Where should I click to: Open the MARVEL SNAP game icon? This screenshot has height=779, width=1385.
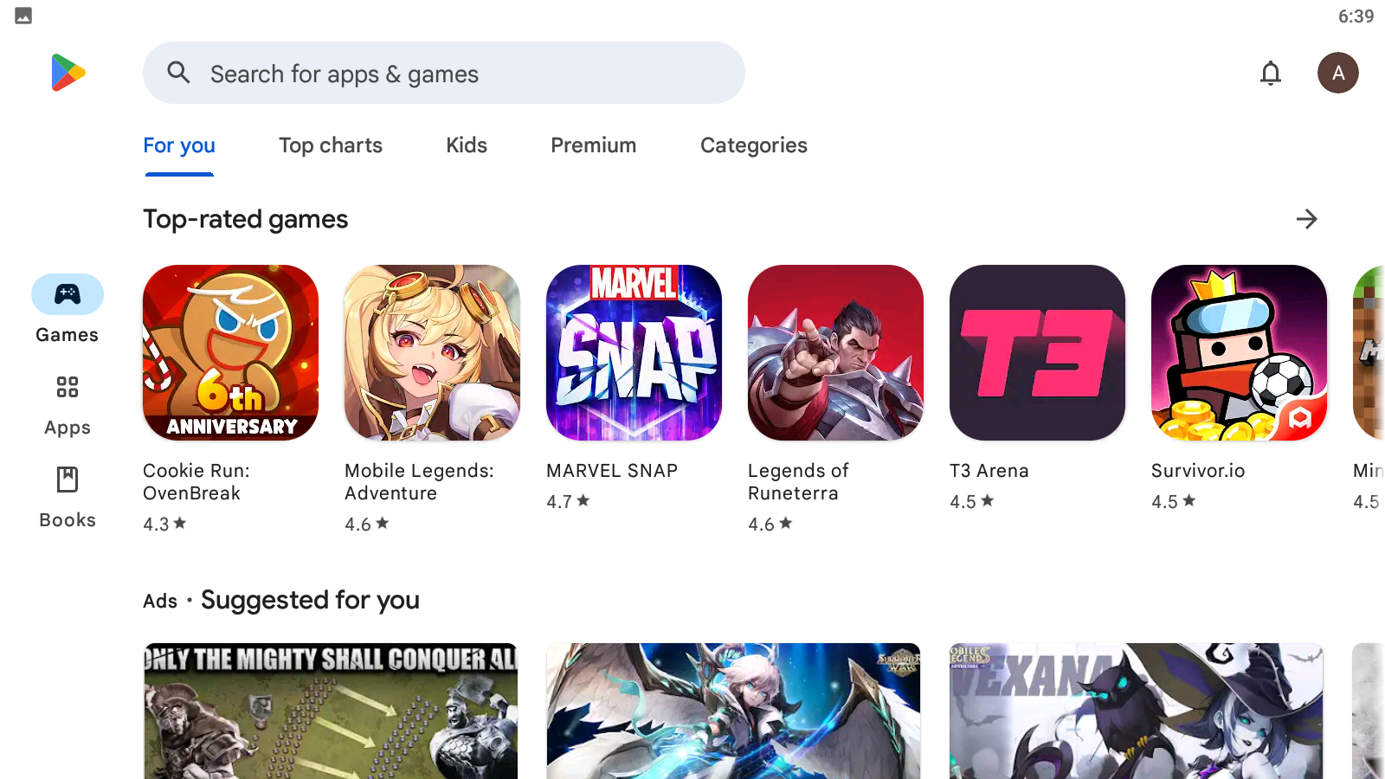pyautogui.click(x=634, y=352)
